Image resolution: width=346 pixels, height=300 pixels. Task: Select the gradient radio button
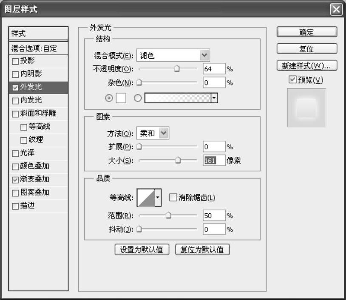point(138,98)
